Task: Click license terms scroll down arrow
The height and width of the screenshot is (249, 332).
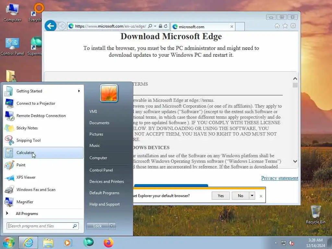Action: (295, 161)
